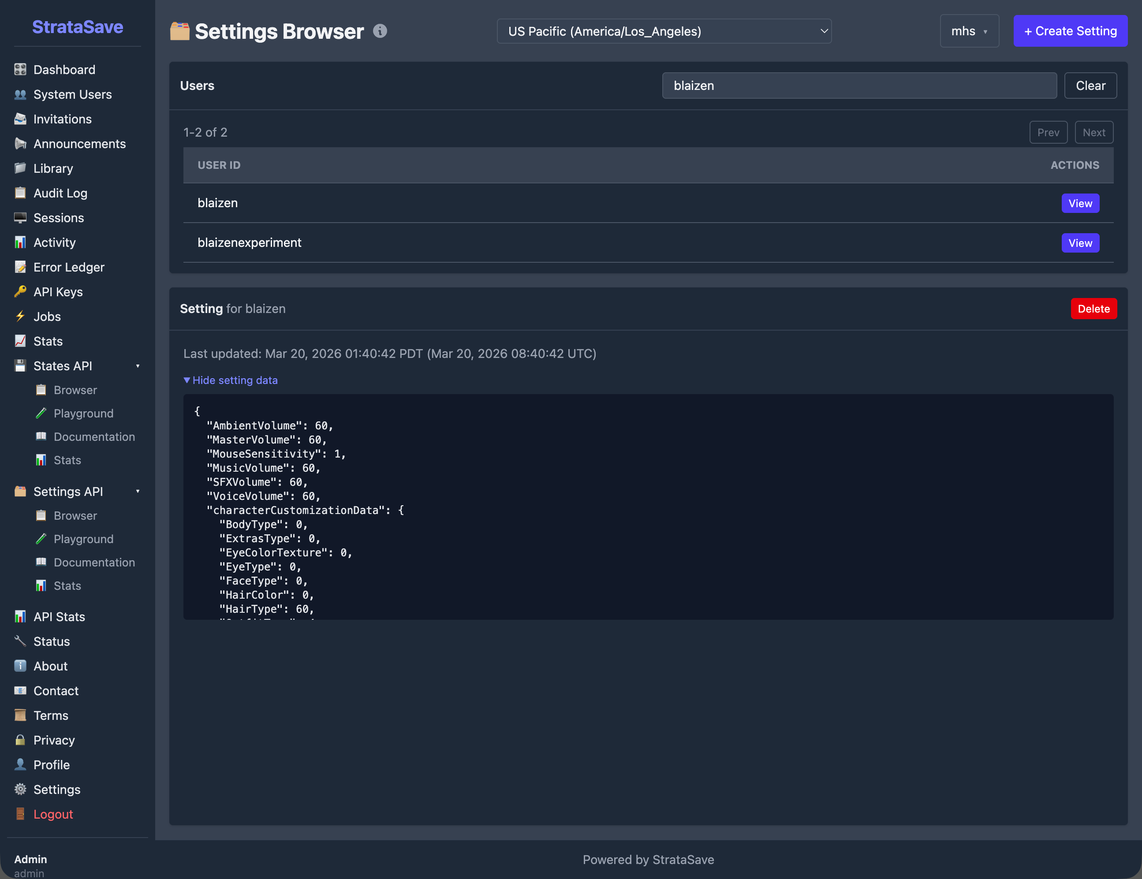Click the Create Setting button

[1070, 31]
